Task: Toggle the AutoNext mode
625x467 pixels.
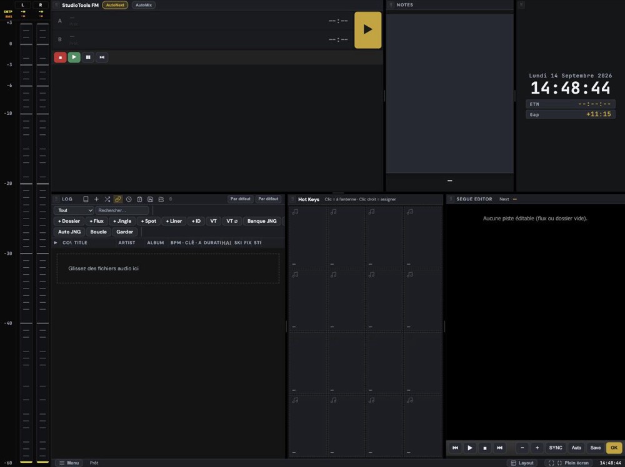Action: (115, 5)
